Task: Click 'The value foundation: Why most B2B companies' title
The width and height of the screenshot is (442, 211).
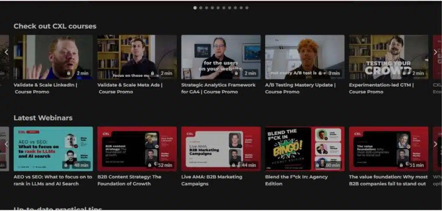Action: (388, 180)
